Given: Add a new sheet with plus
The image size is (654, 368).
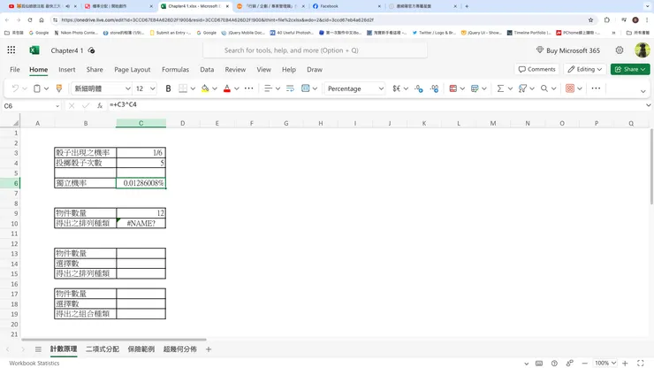Looking at the screenshot, I should 209,349.
